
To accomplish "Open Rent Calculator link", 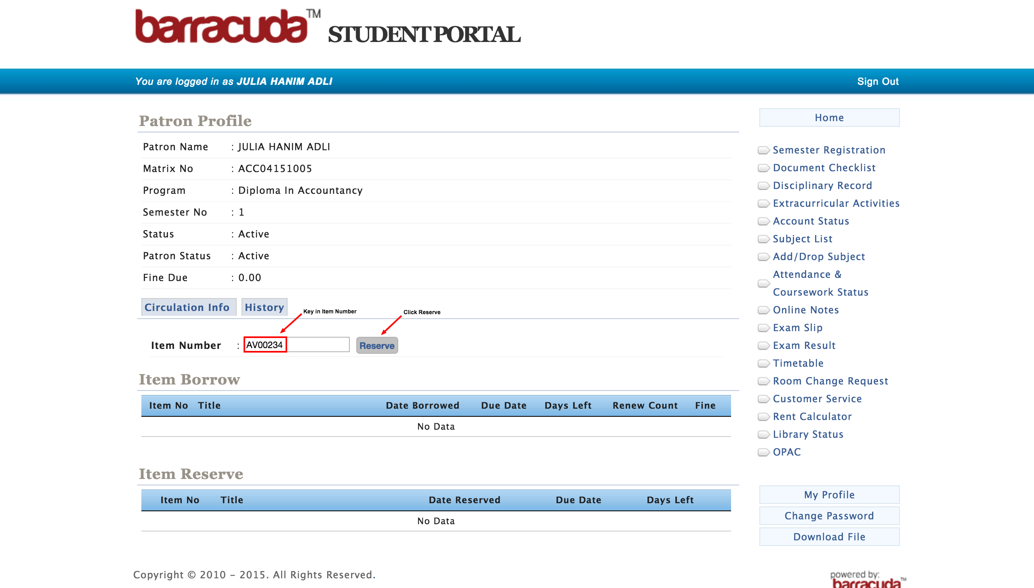I will click(x=812, y=417).
